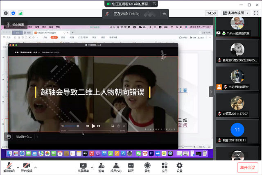The width and height of the screenshot is (262, 175).
Task: Start recording with 录制 button
Action: [147, 167]
